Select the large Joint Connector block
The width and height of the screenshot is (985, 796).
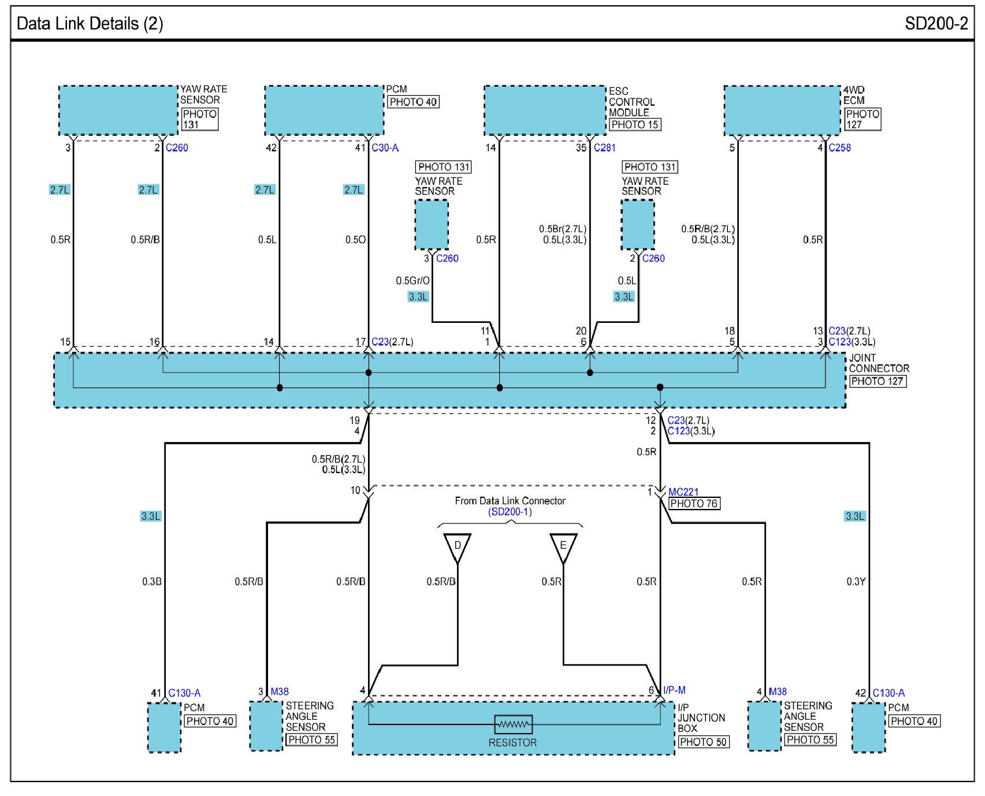point(449,380)
